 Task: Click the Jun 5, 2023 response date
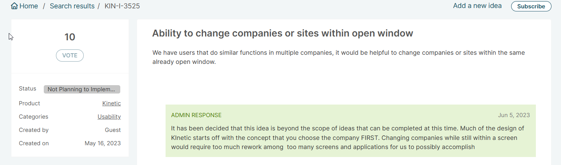click(x=514, y=115)
